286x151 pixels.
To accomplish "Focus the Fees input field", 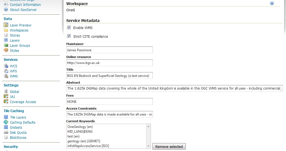I will coord(109,101).
